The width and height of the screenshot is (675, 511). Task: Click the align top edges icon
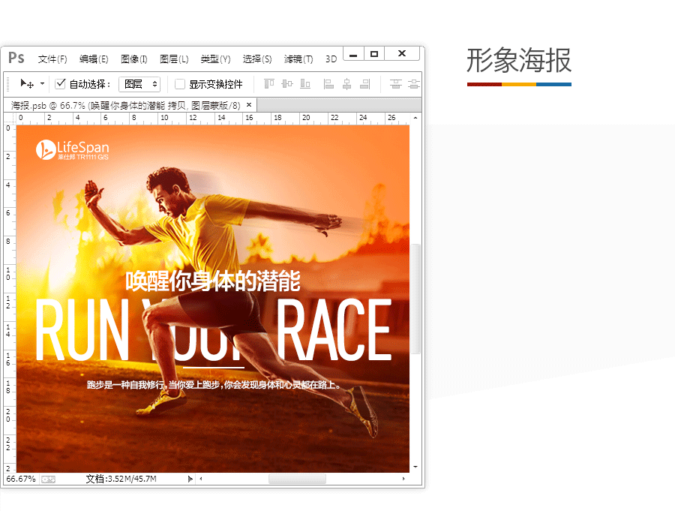coord(269,83)
